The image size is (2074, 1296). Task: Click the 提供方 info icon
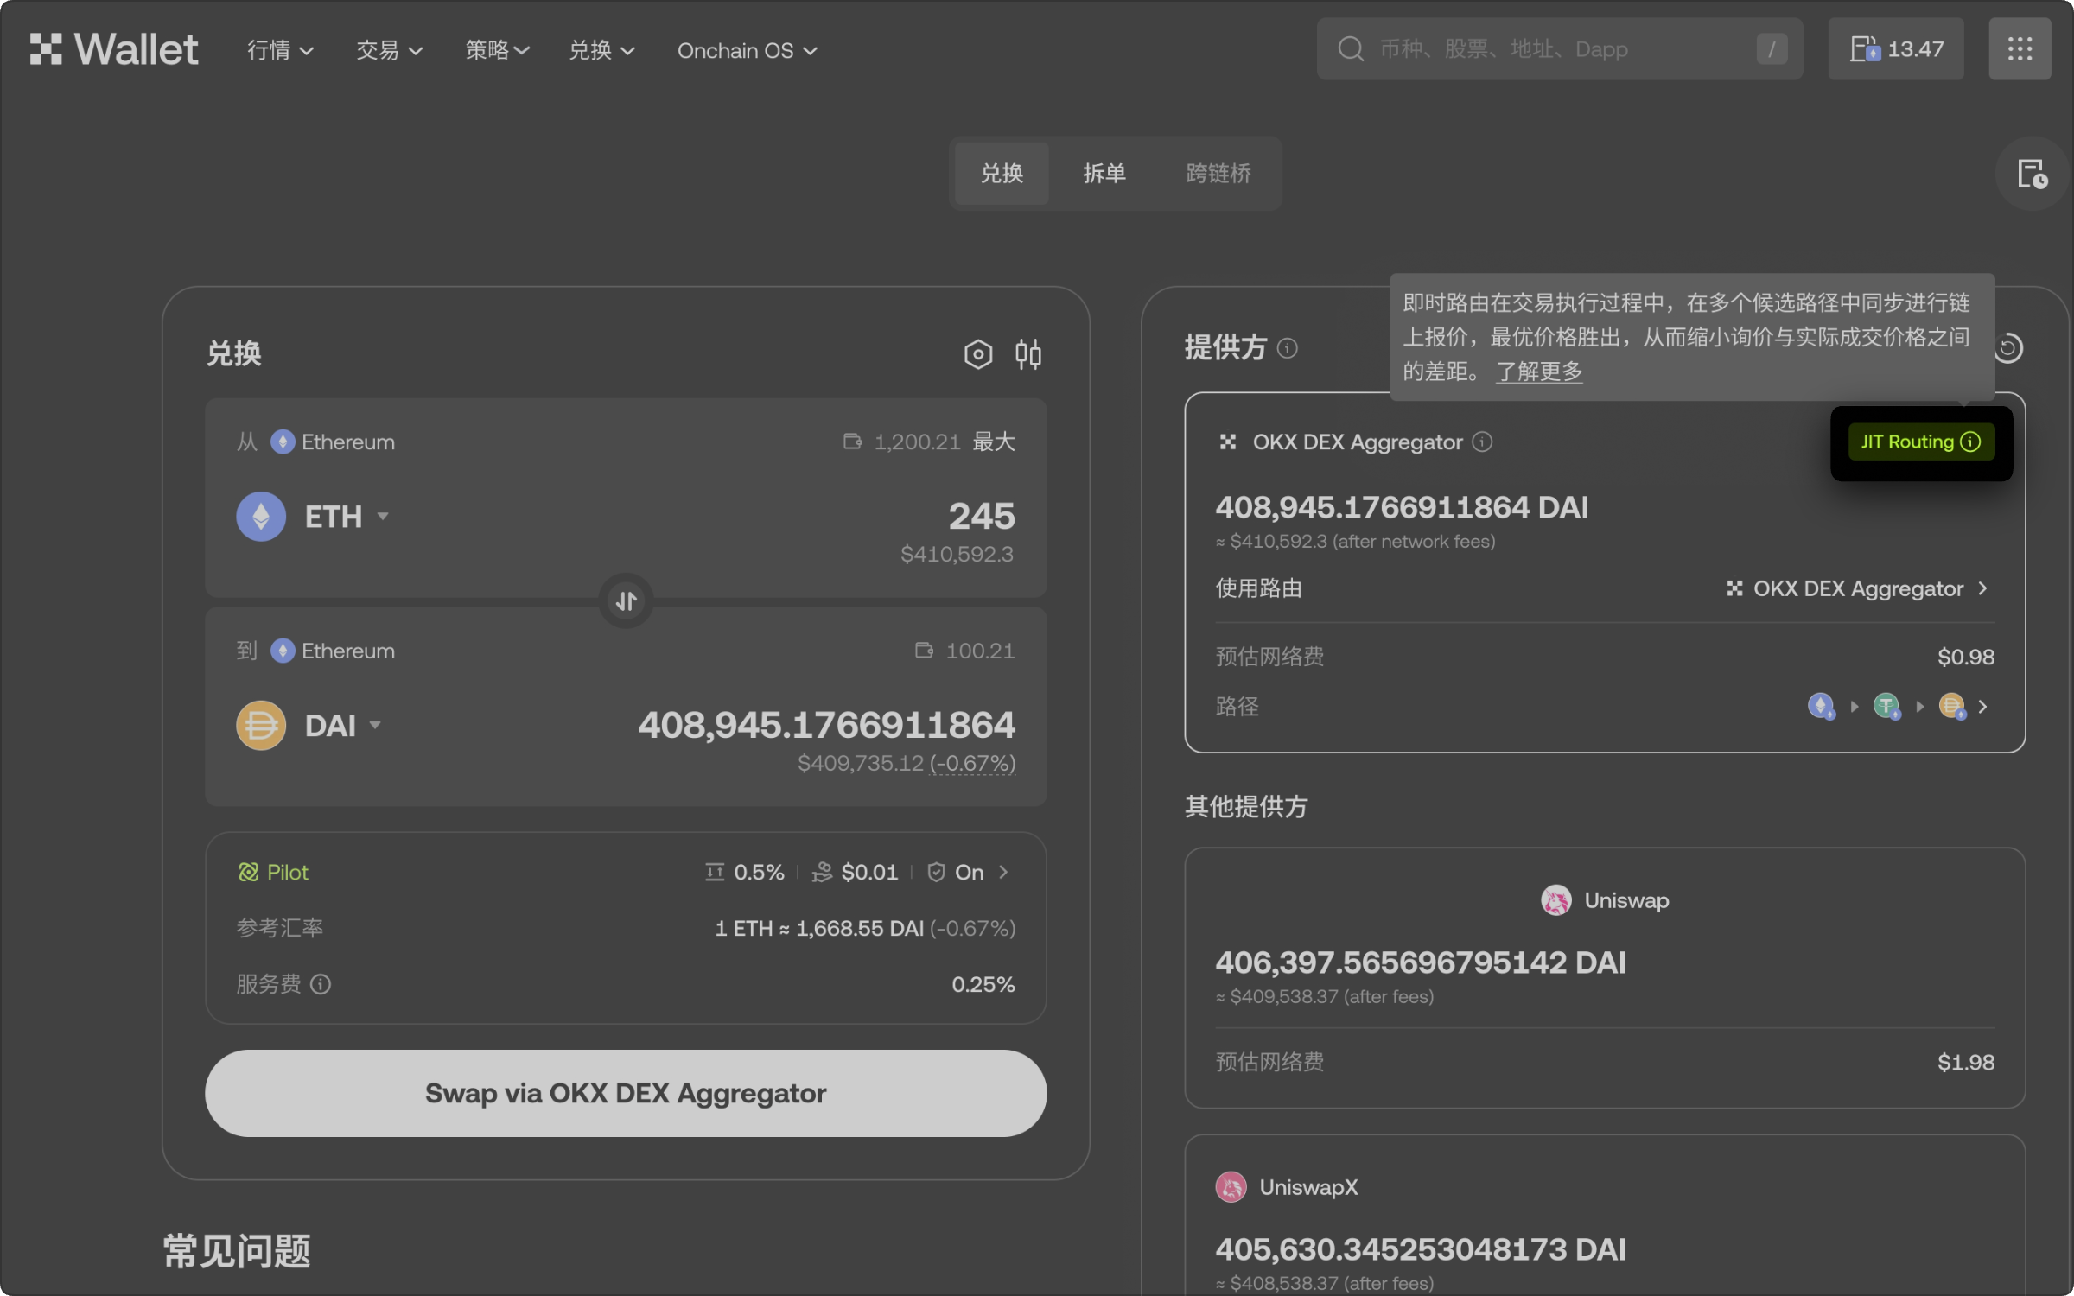pos(1288,348)
